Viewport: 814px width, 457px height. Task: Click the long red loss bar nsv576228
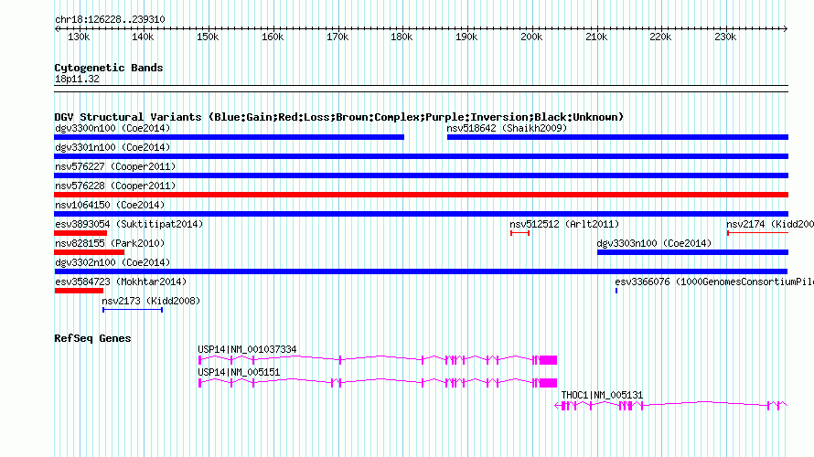pos(421,195)
